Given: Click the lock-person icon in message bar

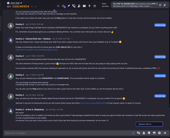Looking at the screenshot, I should click(144, 133).
